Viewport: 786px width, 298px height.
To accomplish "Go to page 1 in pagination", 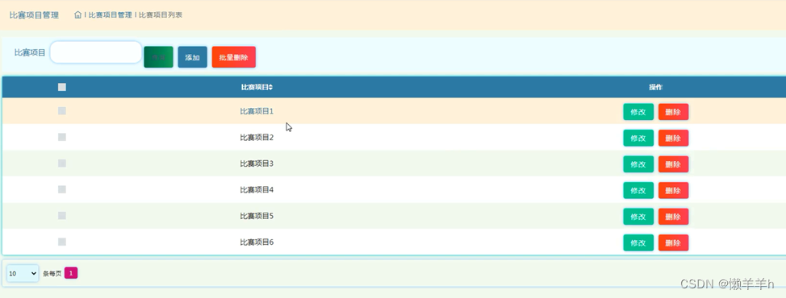I will tap(71, 273).
